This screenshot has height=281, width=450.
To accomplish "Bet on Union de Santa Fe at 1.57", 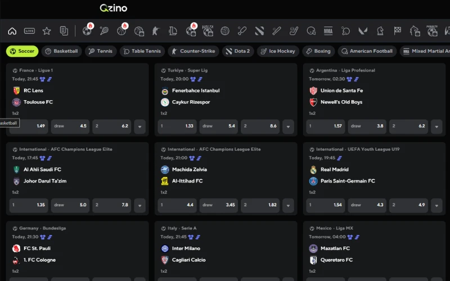I will [326, 126].
